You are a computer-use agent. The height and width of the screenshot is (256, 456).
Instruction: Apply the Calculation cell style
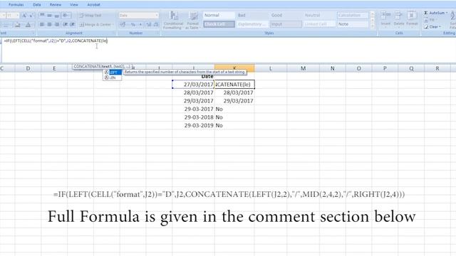(353, 15)
